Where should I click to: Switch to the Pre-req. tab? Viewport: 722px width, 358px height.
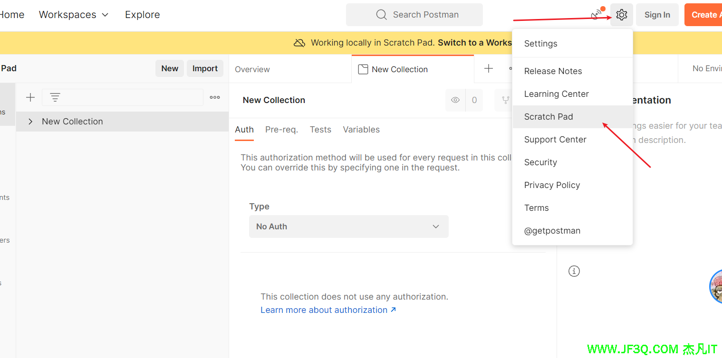[x=281, y=130]
